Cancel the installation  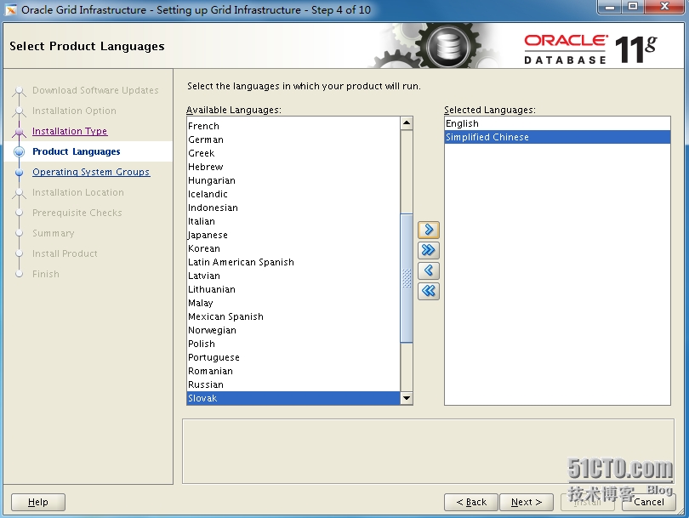coord(649,502)
